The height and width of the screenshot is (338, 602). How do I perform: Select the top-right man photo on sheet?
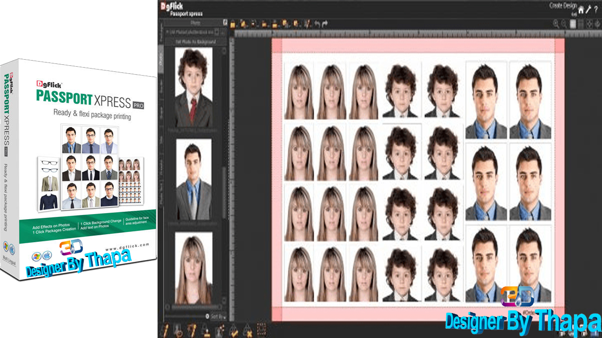tap(531, 100)
